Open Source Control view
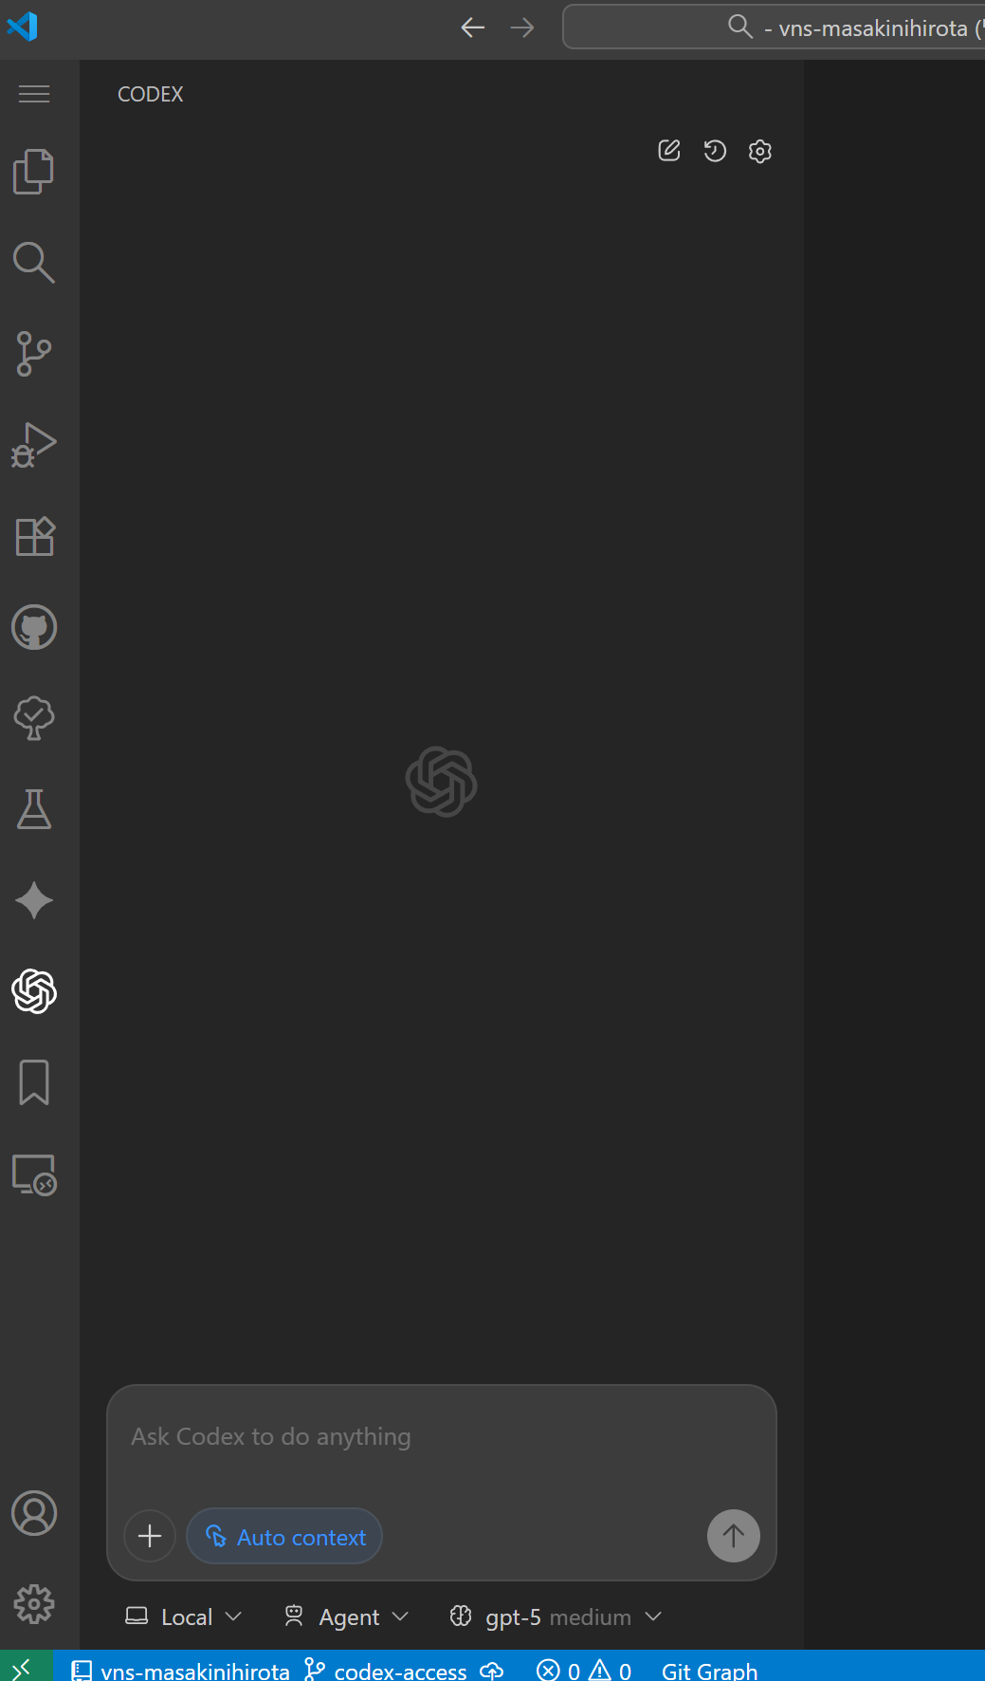This screenshot has height=1681, width=985. click(34, 354)
